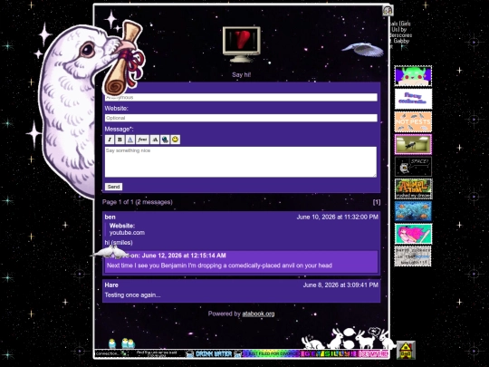The width and height of the screenshot is (489, 367).
Task: Click the blue fish aquarium stamp
Action: tap(413, 211)
